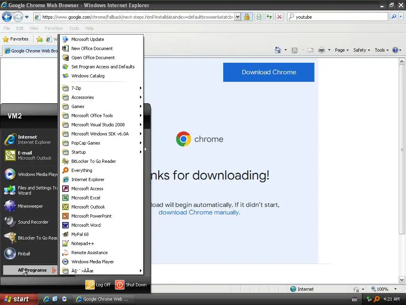Expand Microsoft Windows SDK v6.0A folder
Image resolution: width=406 pixels, height=305 pixels.
101,134
